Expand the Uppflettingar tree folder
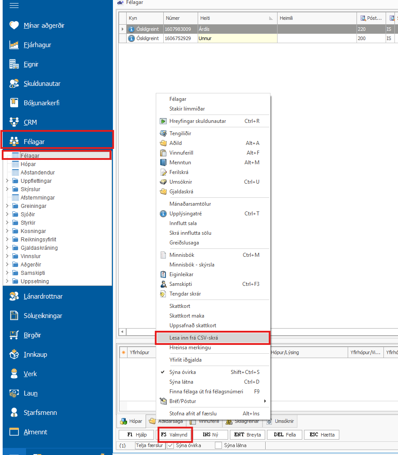The height and width of the screenshot is (455, 398). (7, 181)
